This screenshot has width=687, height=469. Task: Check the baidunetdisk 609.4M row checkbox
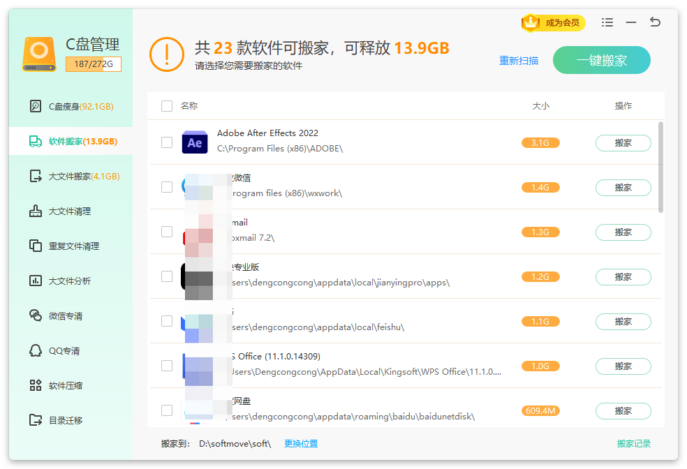click(166, 410)
